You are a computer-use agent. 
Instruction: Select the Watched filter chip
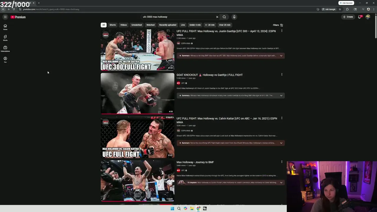(x=151, y=25)
